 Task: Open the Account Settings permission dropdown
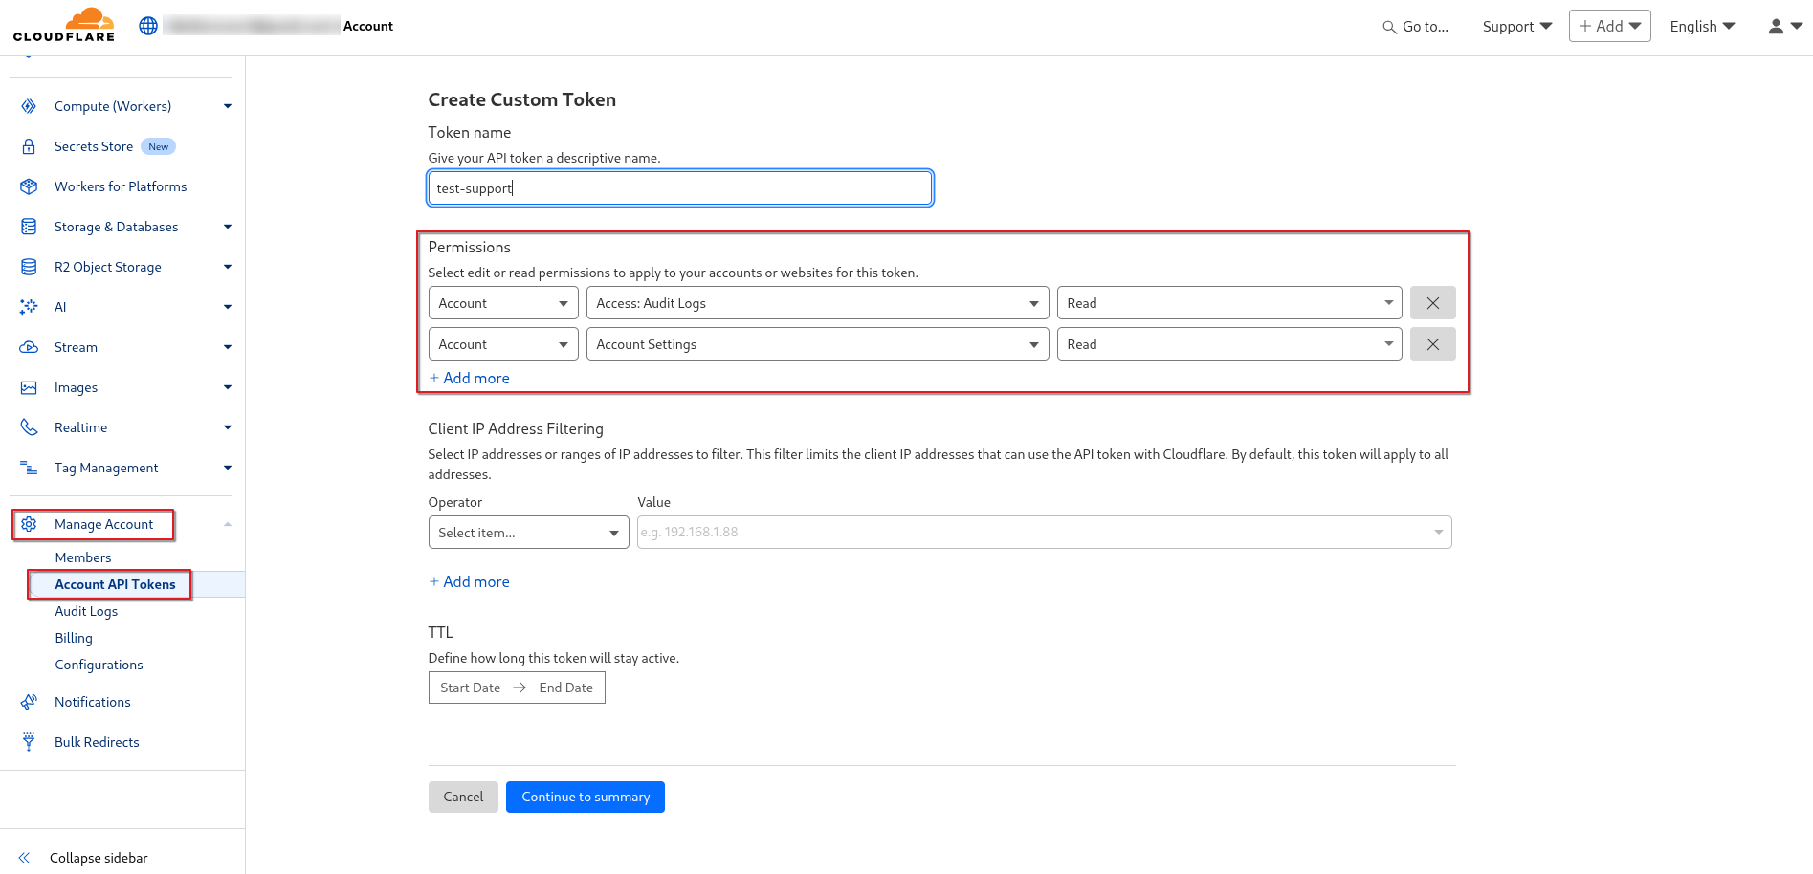tap(817, 344)
